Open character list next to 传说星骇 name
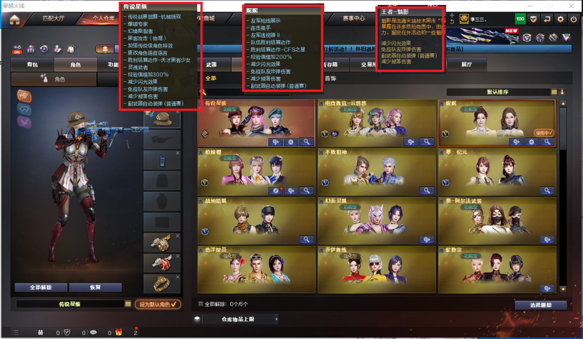 128,304
